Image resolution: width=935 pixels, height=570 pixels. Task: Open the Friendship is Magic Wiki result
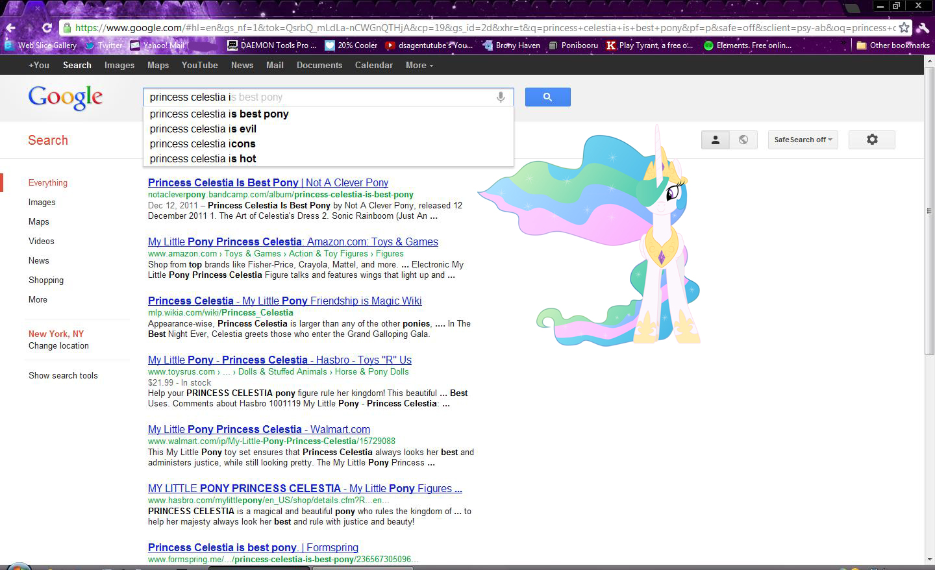tap(285, 301)
